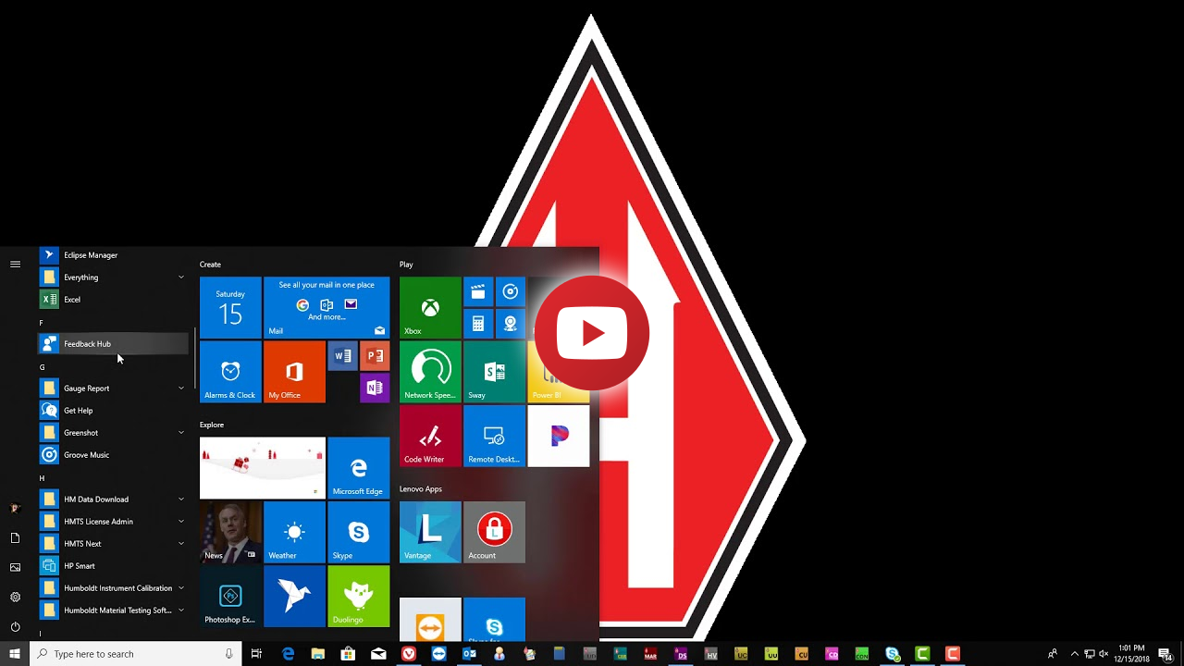Launch the Weather tile
1184x666 pixels.
294,533
